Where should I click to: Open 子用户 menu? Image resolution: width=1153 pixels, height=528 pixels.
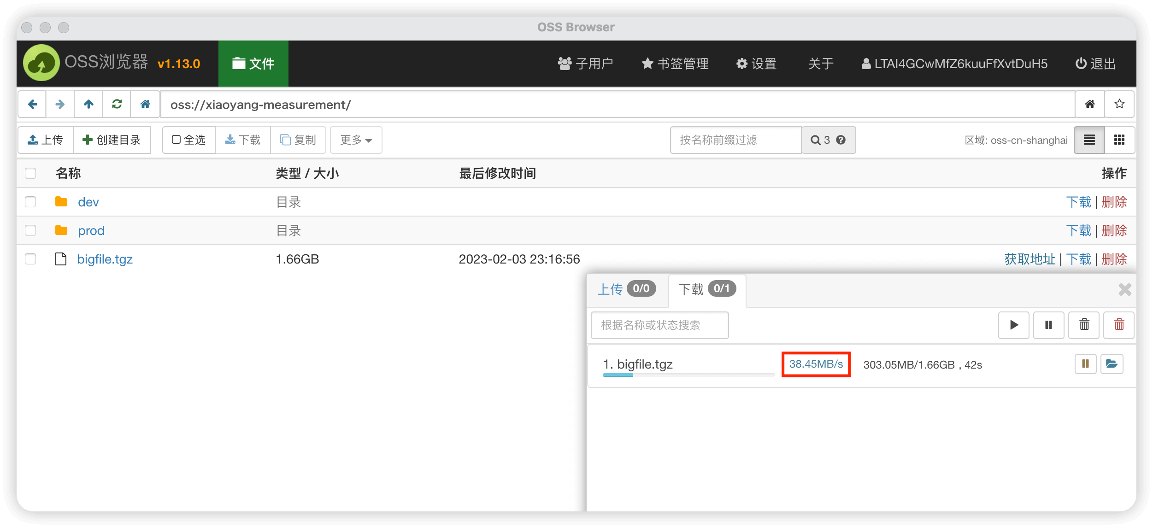pyautogui.click(x=585, y=64)
